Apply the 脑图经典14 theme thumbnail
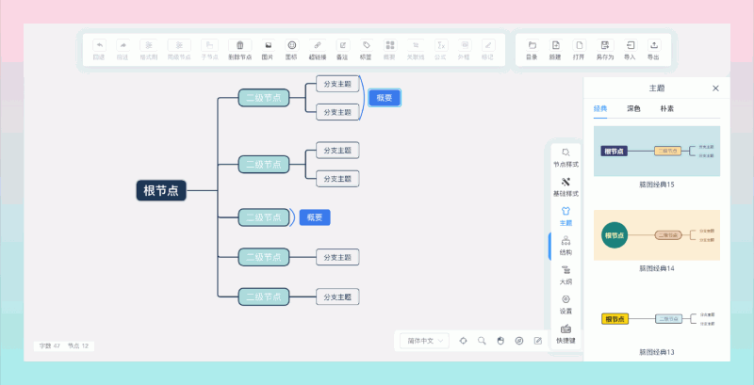This screenshot has height=385, width=754. click(x=657, y=235)
